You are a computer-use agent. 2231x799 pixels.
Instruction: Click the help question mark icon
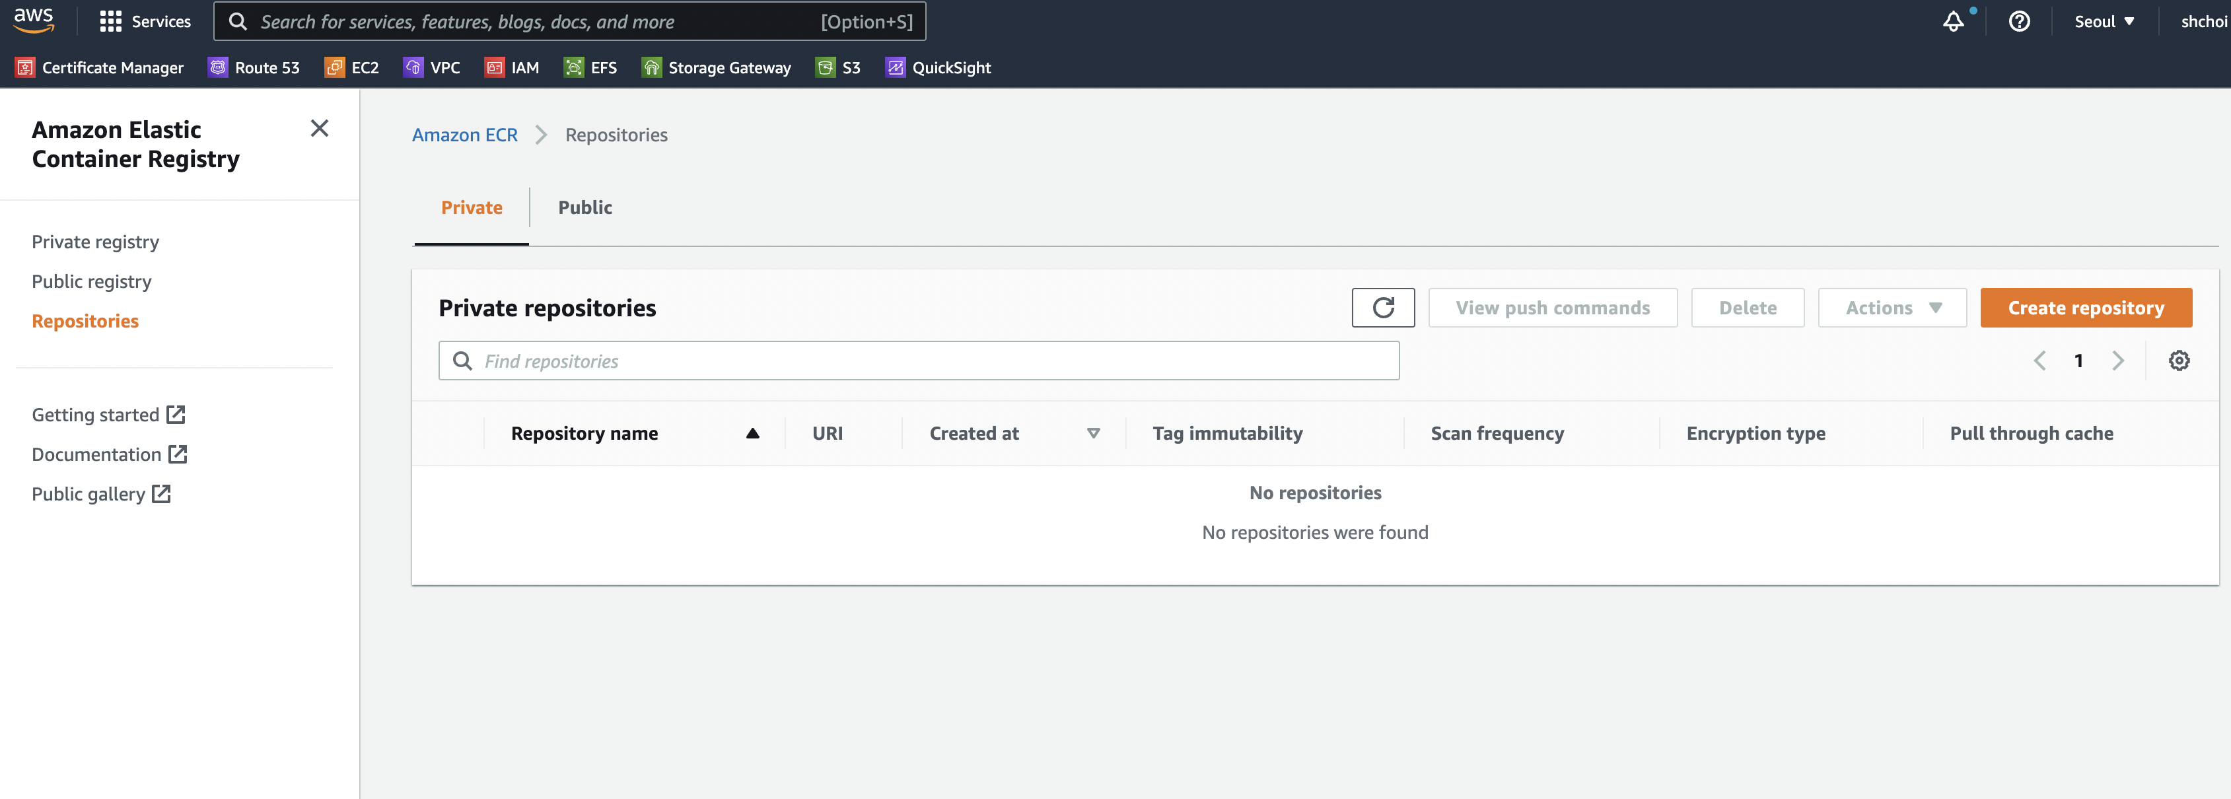pyautogui.click(x=2019, y=22)
